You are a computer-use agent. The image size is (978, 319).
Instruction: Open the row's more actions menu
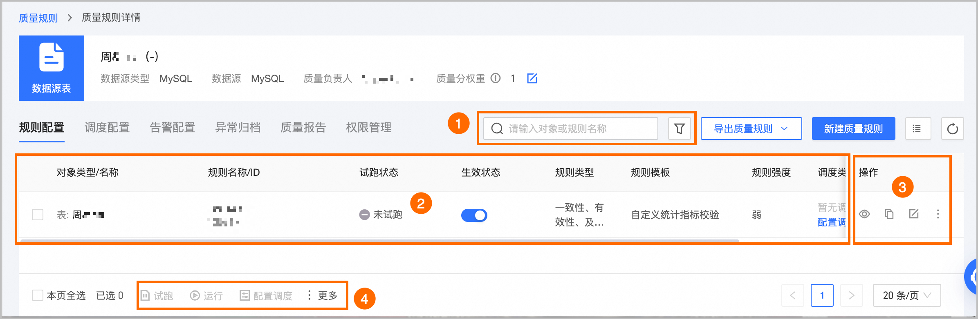click(x=938, y=214)
